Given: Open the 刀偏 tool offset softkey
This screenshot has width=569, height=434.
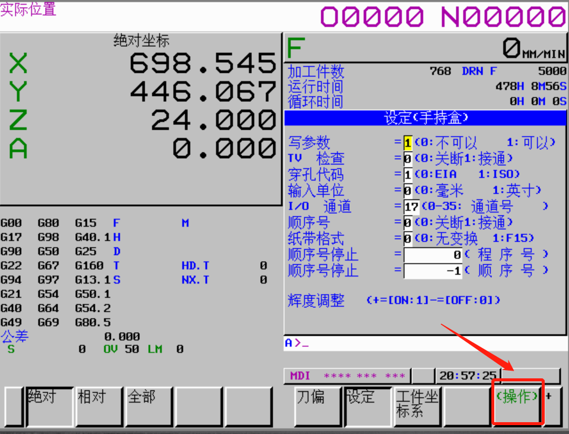Looking at the screenshot, I should [x=318, y=406].
